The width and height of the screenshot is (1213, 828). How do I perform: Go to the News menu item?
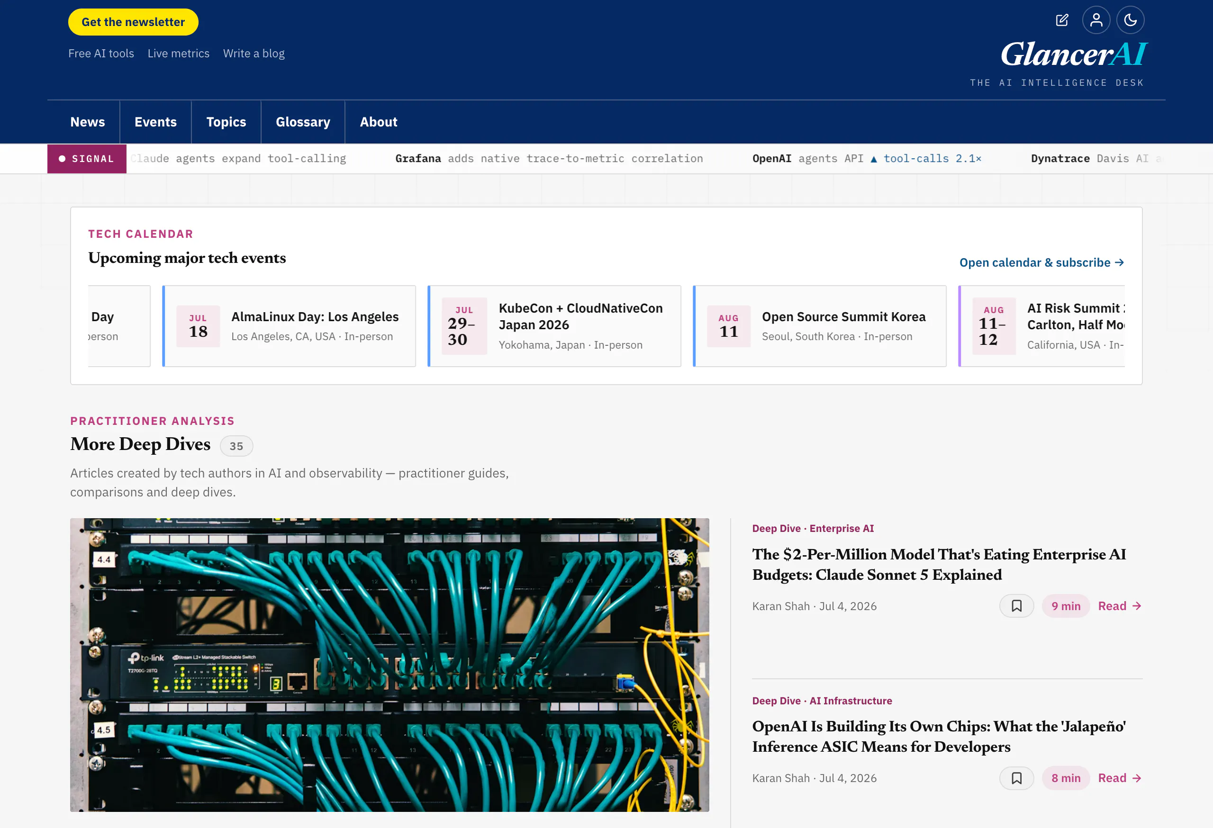pos(88,122)
